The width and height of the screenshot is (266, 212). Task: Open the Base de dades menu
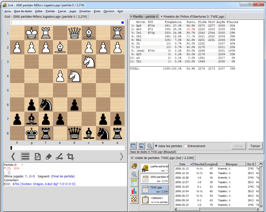pos(23,11)
